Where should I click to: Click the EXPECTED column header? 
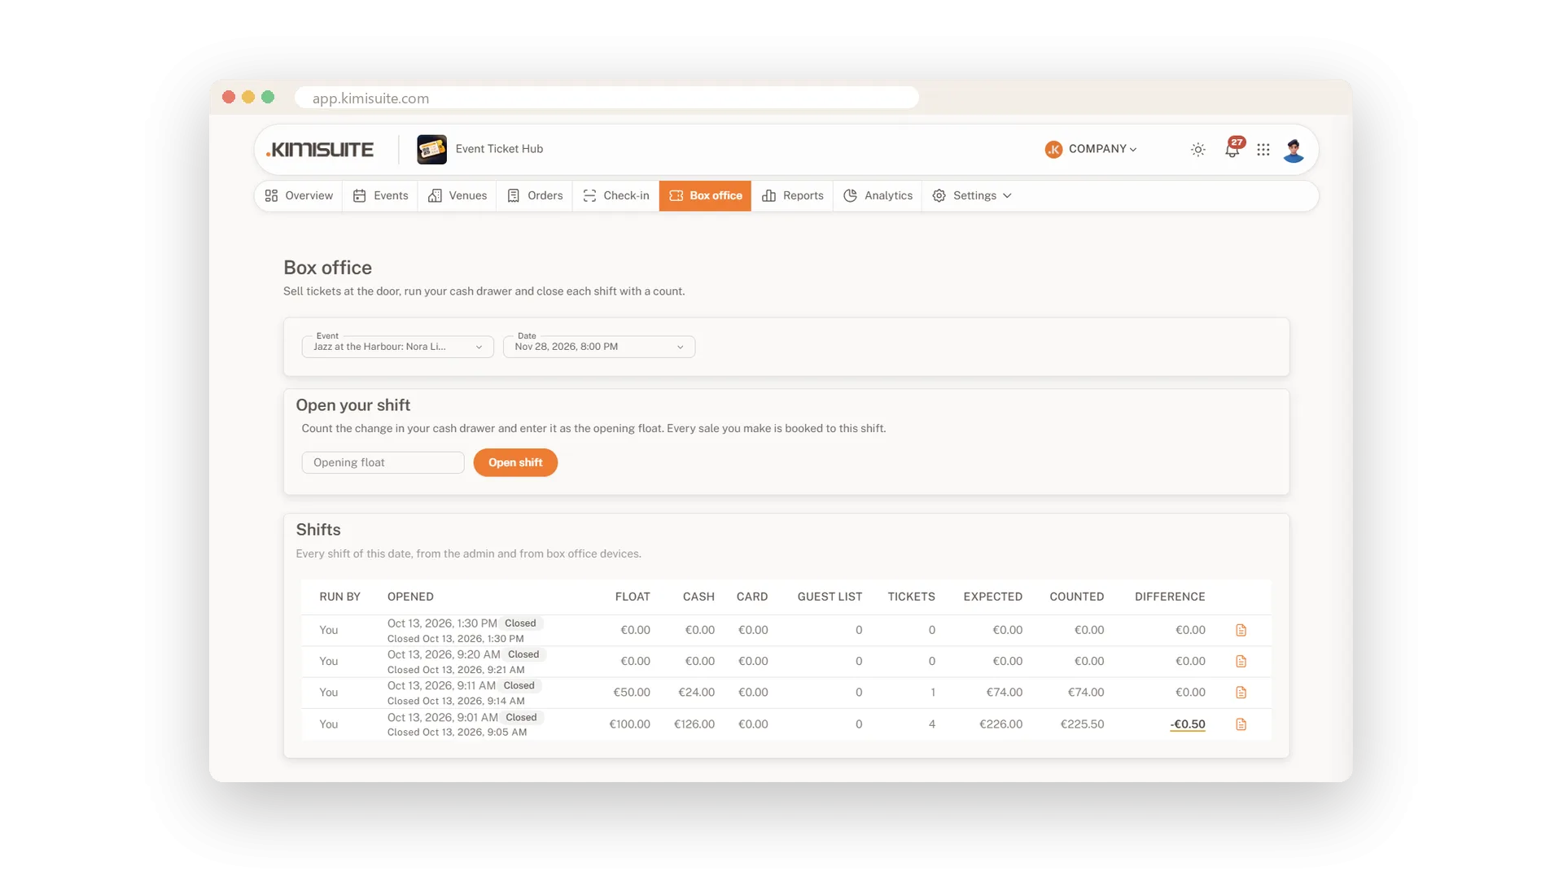[992, 597]
